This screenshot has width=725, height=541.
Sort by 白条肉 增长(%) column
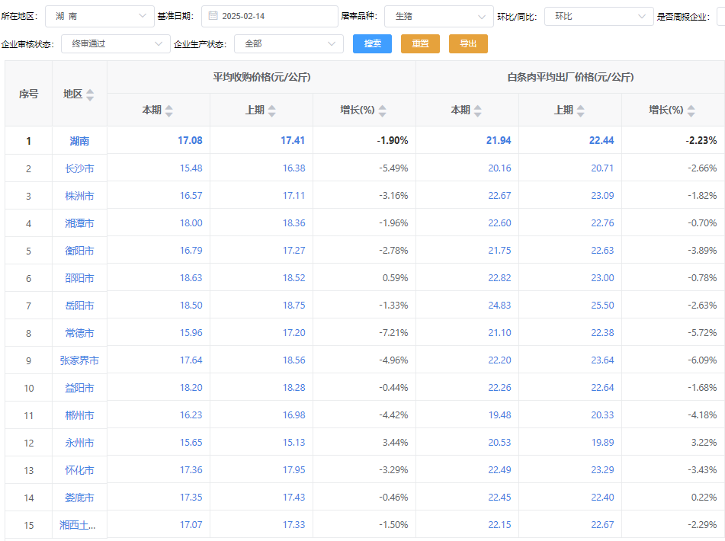691,110
